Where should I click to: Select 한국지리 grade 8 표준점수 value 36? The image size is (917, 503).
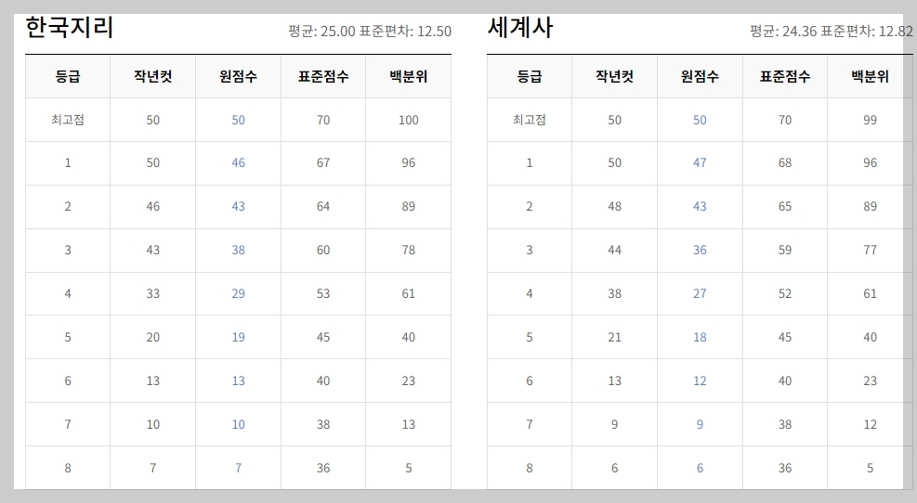pos(323,468)
